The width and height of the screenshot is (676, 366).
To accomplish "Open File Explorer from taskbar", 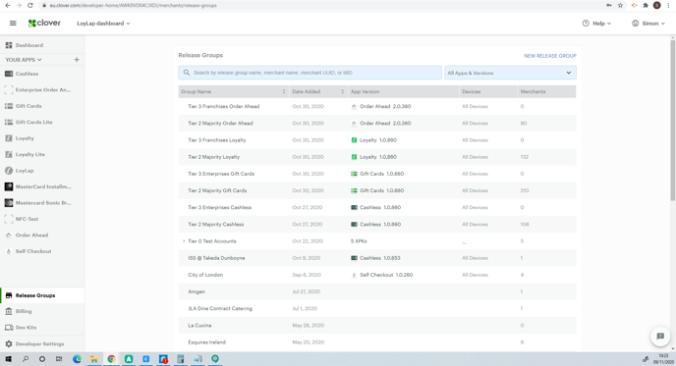I will (93, 359).
